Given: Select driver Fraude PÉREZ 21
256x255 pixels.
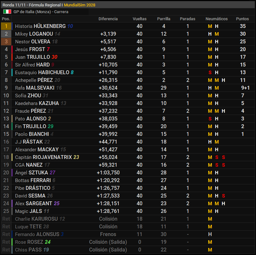Looking at the screenshot, I should (34, 111).
